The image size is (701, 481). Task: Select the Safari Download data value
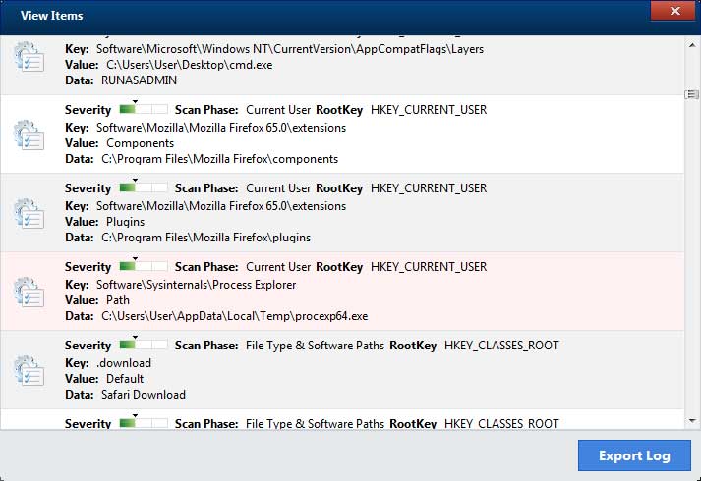(x=144, y=394)
